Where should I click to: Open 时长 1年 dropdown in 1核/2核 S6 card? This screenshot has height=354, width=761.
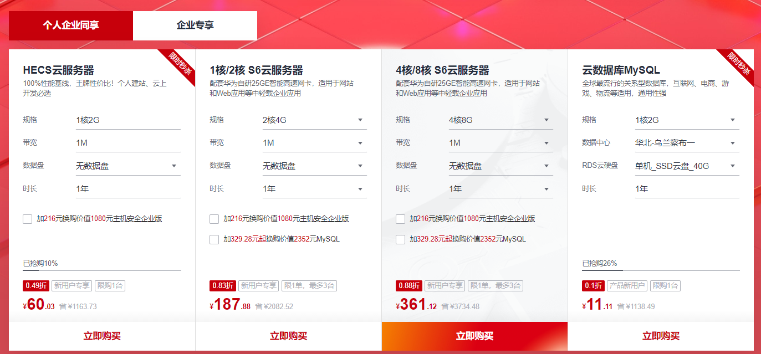314,189
